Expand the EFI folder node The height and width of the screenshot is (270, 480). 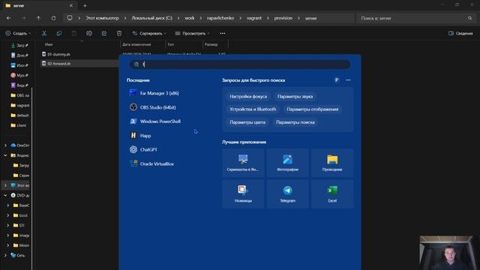pos(8,225)
